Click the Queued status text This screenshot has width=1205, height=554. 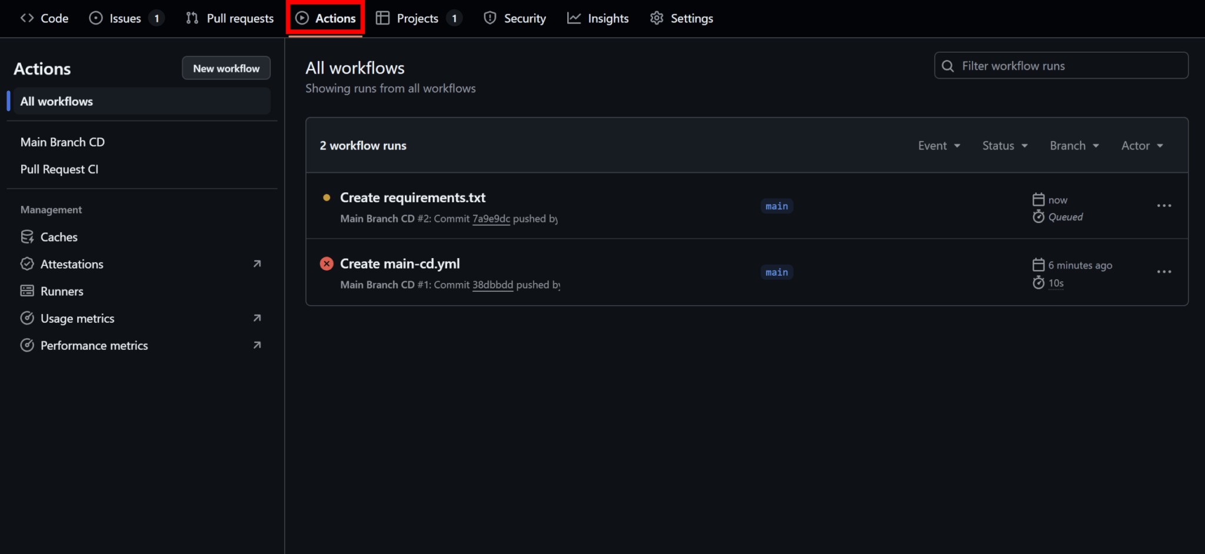1066,217
